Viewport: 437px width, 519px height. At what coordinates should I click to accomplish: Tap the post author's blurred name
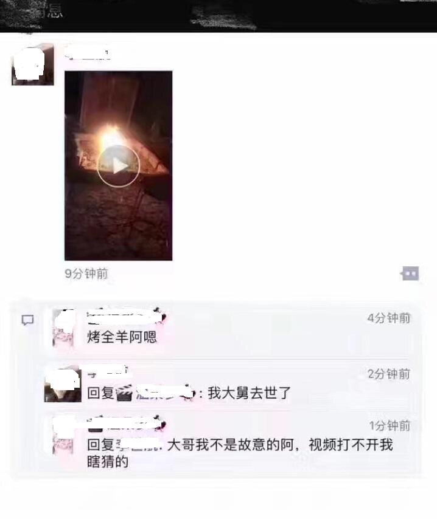tap(88, 54)
